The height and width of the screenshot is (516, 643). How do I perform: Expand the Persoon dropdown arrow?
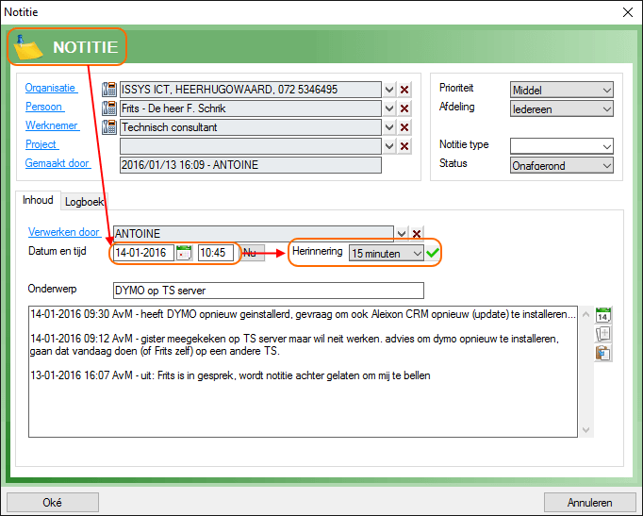(x=389, y=108)
